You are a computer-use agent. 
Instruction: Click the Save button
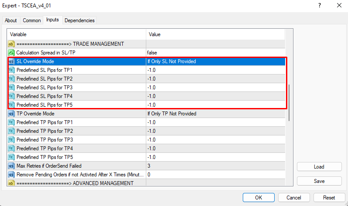(319, 181)
